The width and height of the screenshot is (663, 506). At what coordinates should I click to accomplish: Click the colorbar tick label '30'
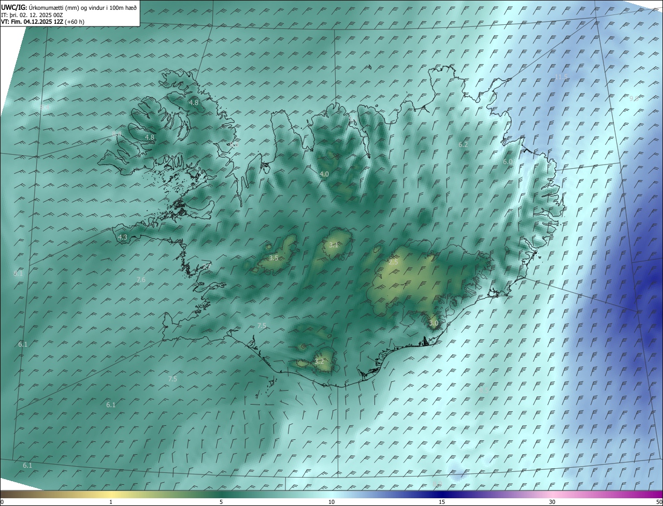pyautogui.click(x=552, y=502)
